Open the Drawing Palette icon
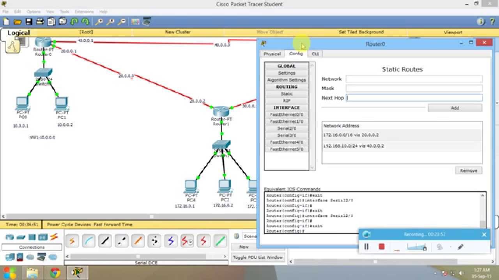 (135, 21)
